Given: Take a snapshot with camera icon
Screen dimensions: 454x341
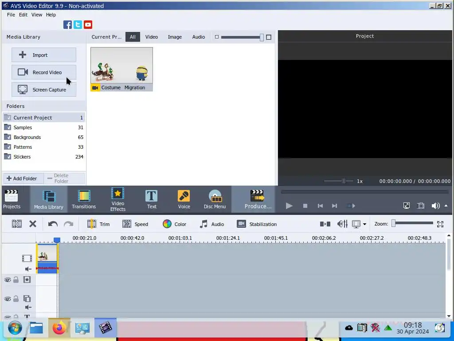Looking at the screenshot, I should (421, 206).
